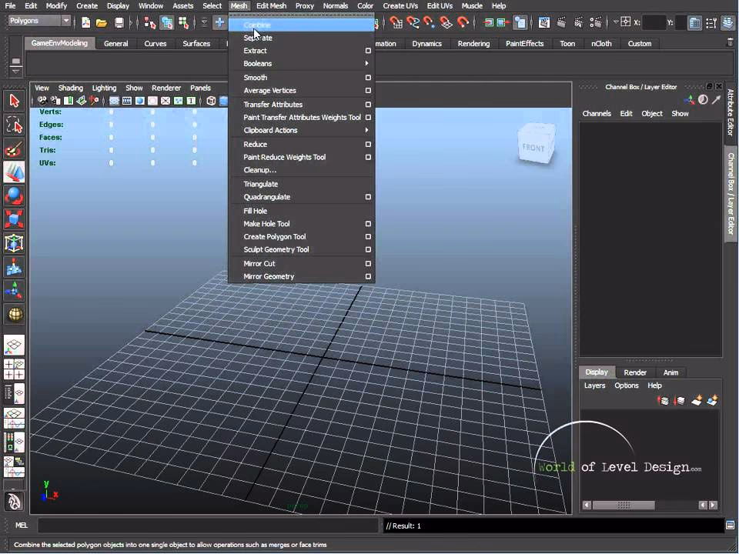
Task: Switch to four view layout
Action: click(x=14, y=369)
